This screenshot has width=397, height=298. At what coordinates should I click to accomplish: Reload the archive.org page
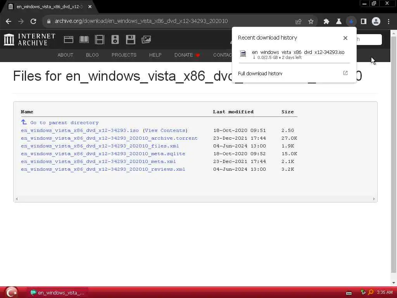coord(33,21)
